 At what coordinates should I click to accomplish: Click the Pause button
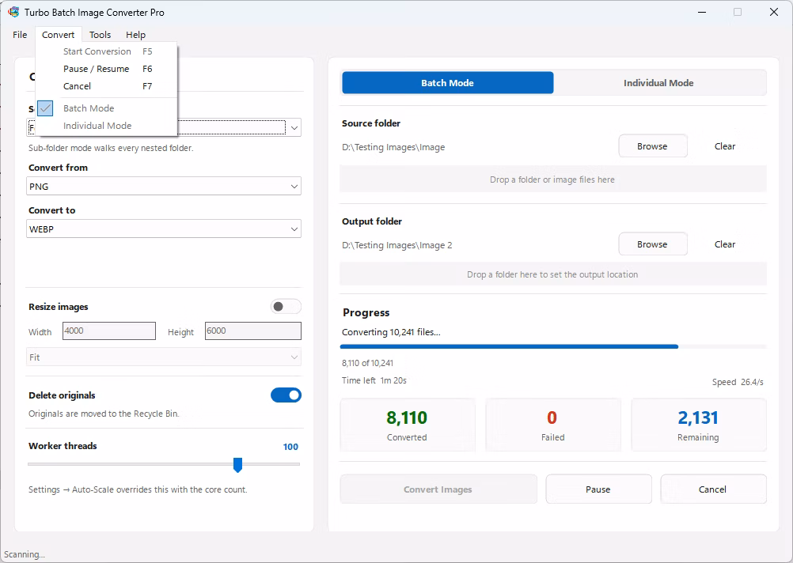click(x=598, y=489)
